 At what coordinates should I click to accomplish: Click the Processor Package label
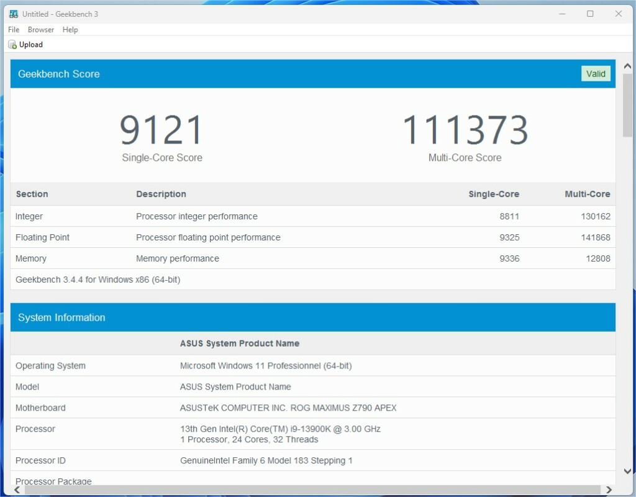[x=53, y=481]
